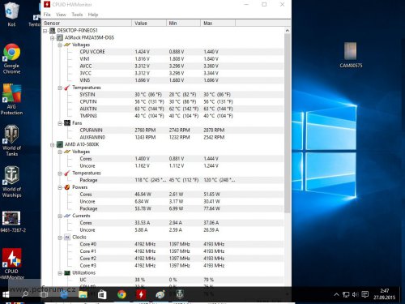The height and width of the screenshot is (304, 405).
Task: Open Chrome from the taskbar
Action: pyautogui.click(x=122, y=294)
